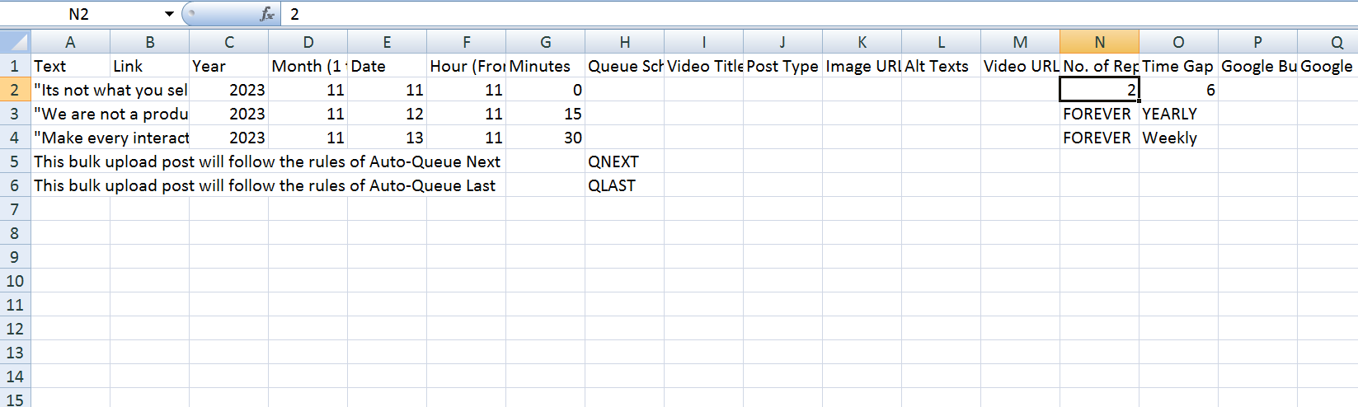
Task: Click the Select All corner button
Action: 15,42
